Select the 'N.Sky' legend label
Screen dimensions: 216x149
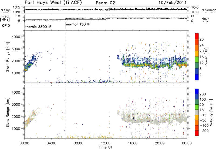(x=5, y=10)
